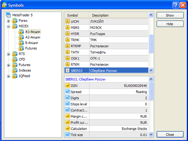Click the Show button
Viewport: 188px width, 141px height.
pos(170,15)
